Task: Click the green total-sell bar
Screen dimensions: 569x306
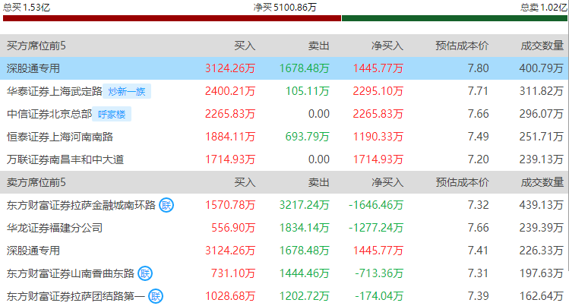Action: [454, 18]
